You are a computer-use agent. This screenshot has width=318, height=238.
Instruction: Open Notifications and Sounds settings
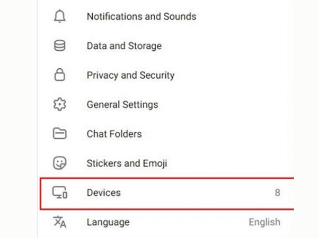141,16
